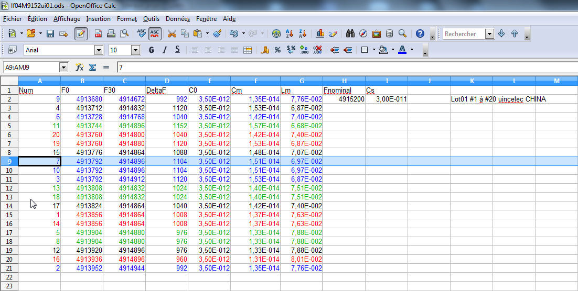Expand the font size dropdown

tap(135, 50)
